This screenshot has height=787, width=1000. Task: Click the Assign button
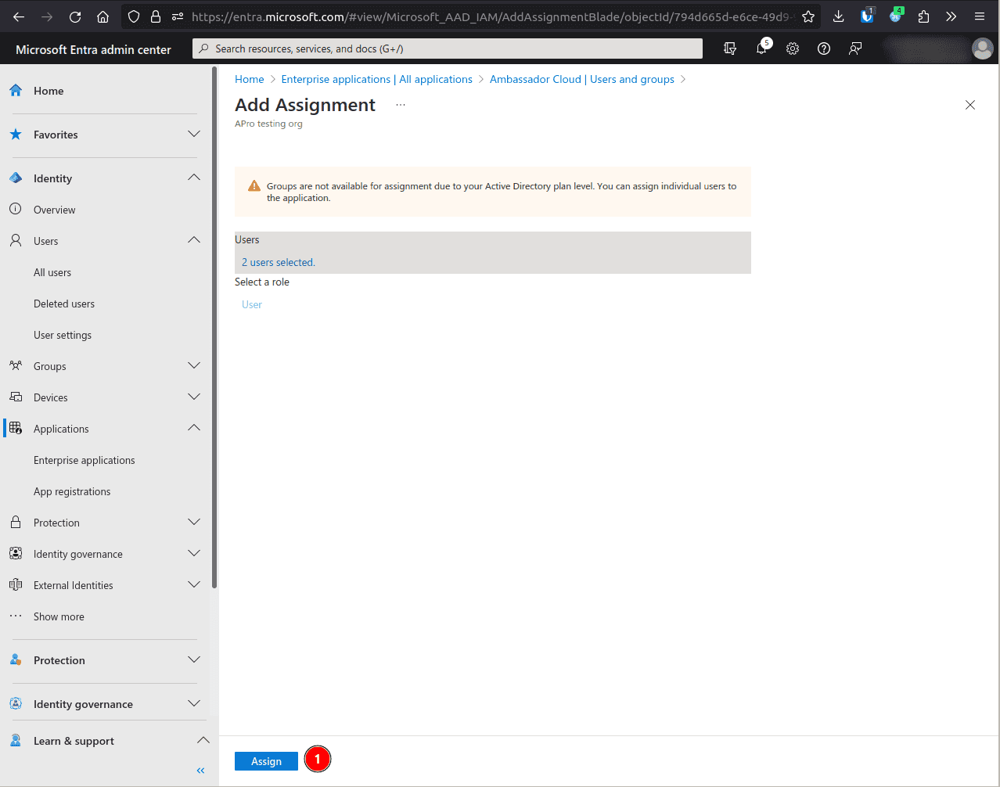click(x=266, y=761)
